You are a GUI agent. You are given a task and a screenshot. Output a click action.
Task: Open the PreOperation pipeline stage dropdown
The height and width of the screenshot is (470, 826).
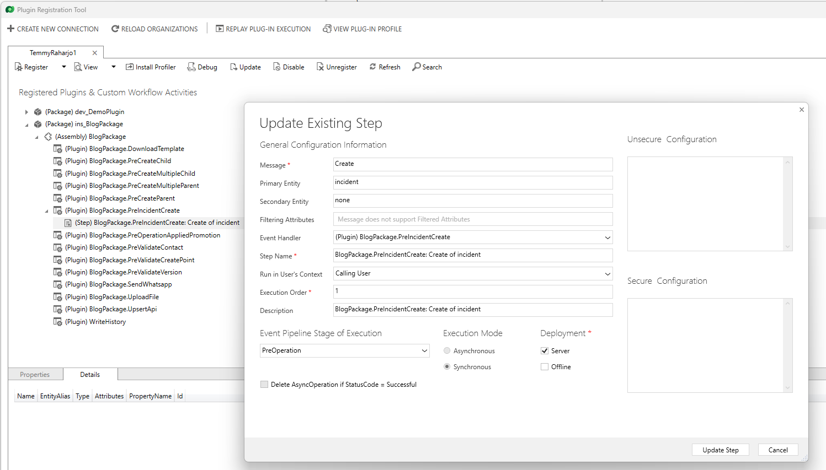point(424,351)
